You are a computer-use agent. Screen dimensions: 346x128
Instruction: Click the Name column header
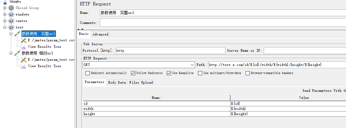(157, 98)
